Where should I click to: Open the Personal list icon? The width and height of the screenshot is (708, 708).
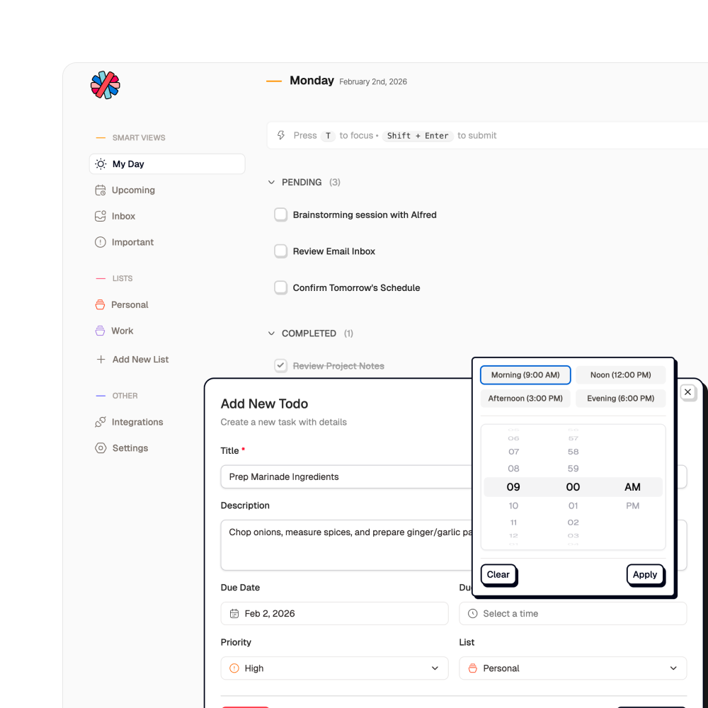pyautogui.click(x=101, y=305)
